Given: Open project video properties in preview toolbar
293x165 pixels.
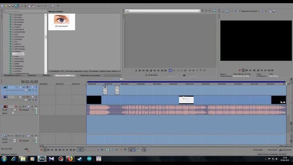Looking at the screenshot, I should click(x=222, y=11).
